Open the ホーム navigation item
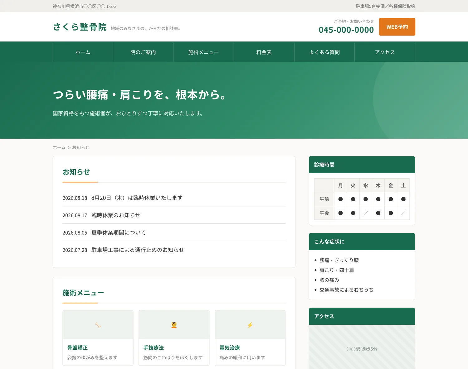 click(x=83, y=52)
